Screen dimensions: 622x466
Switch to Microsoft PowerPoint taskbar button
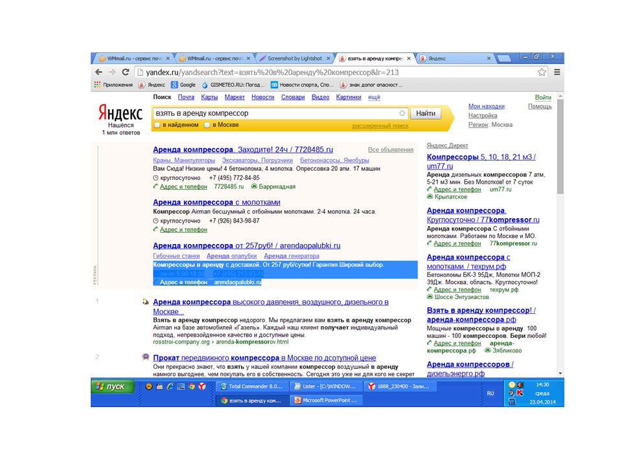[326, 400]
